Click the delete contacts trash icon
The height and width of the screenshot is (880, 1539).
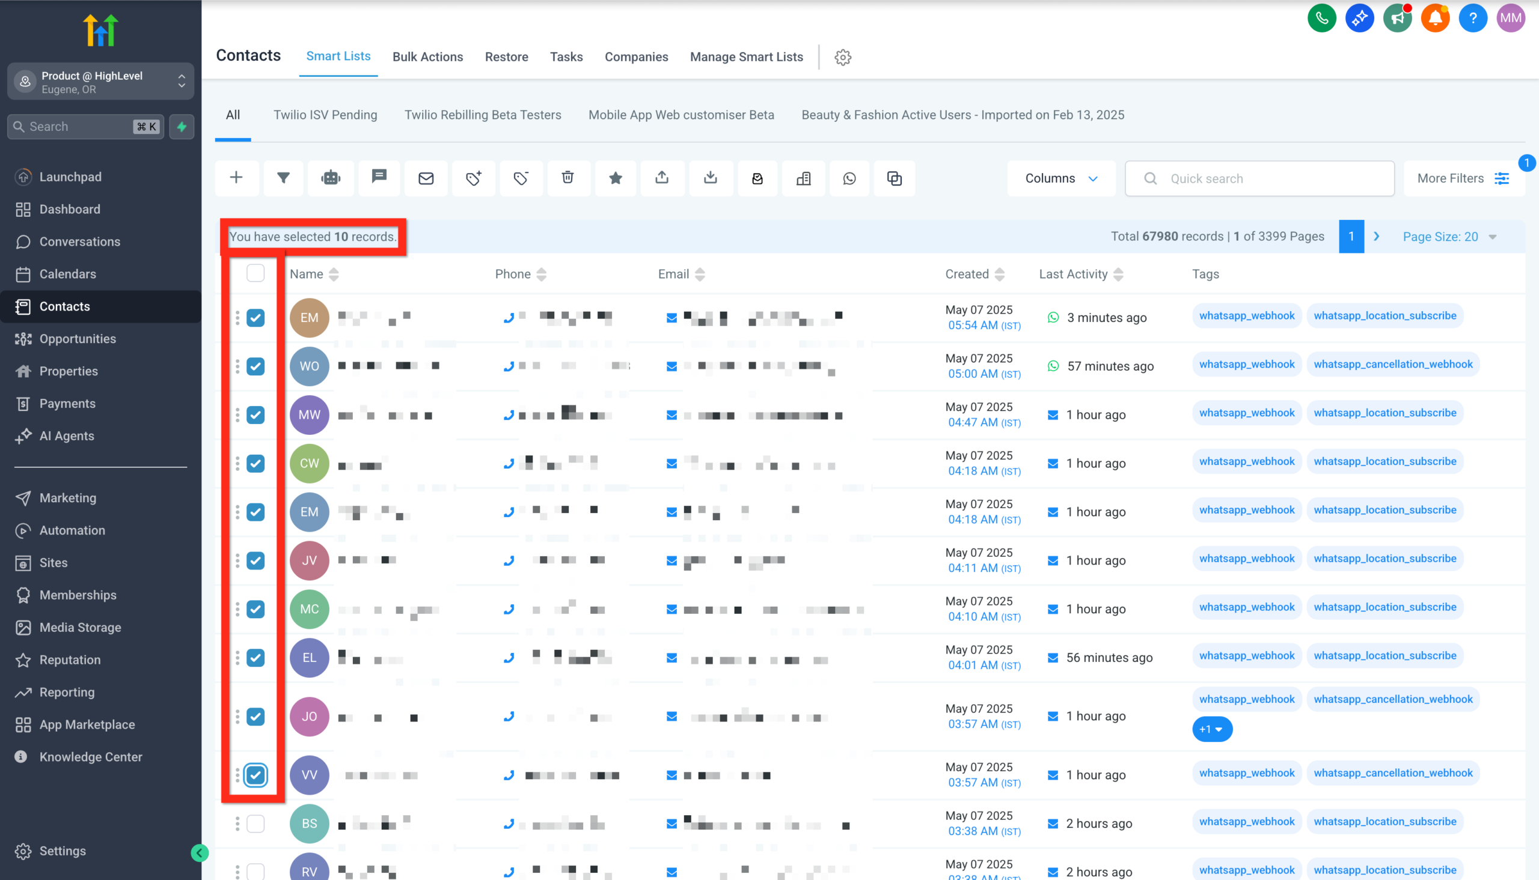coord(568,178)
